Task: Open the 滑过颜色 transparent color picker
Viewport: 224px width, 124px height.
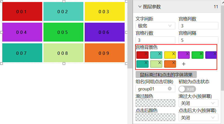Action: 155,103
